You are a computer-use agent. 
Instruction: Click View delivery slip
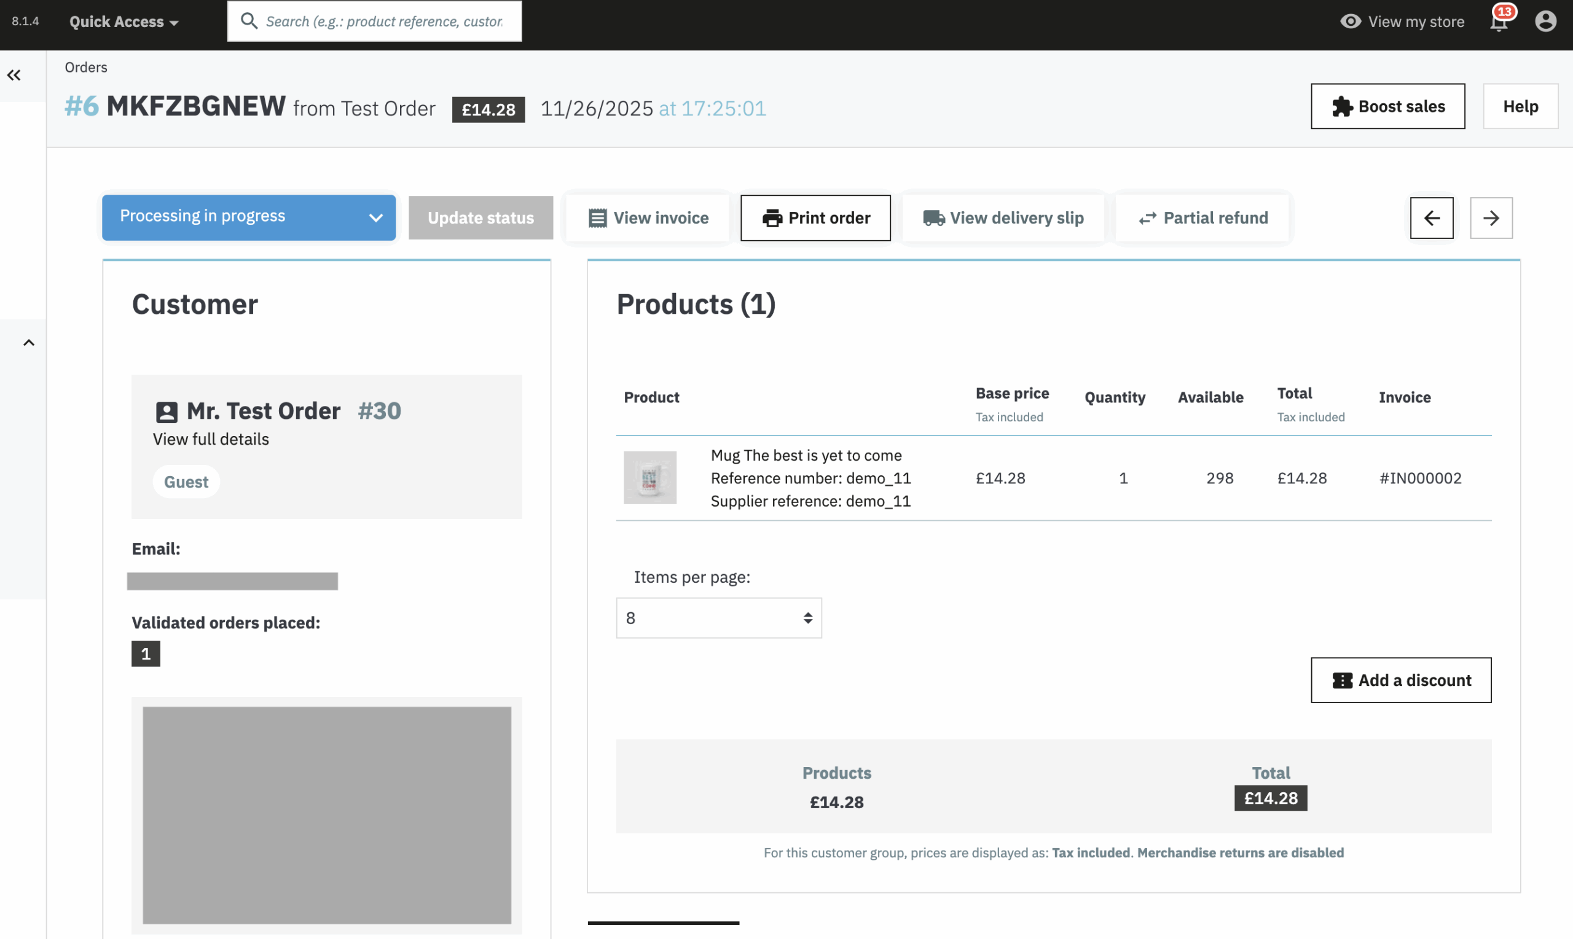point(1003,217)
